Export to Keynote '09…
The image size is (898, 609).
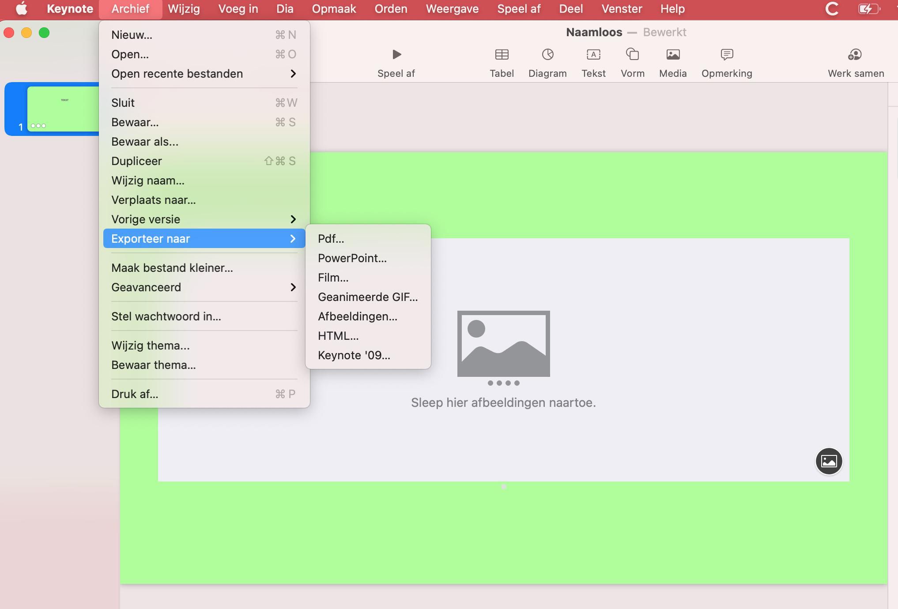(x=368, y=355)
